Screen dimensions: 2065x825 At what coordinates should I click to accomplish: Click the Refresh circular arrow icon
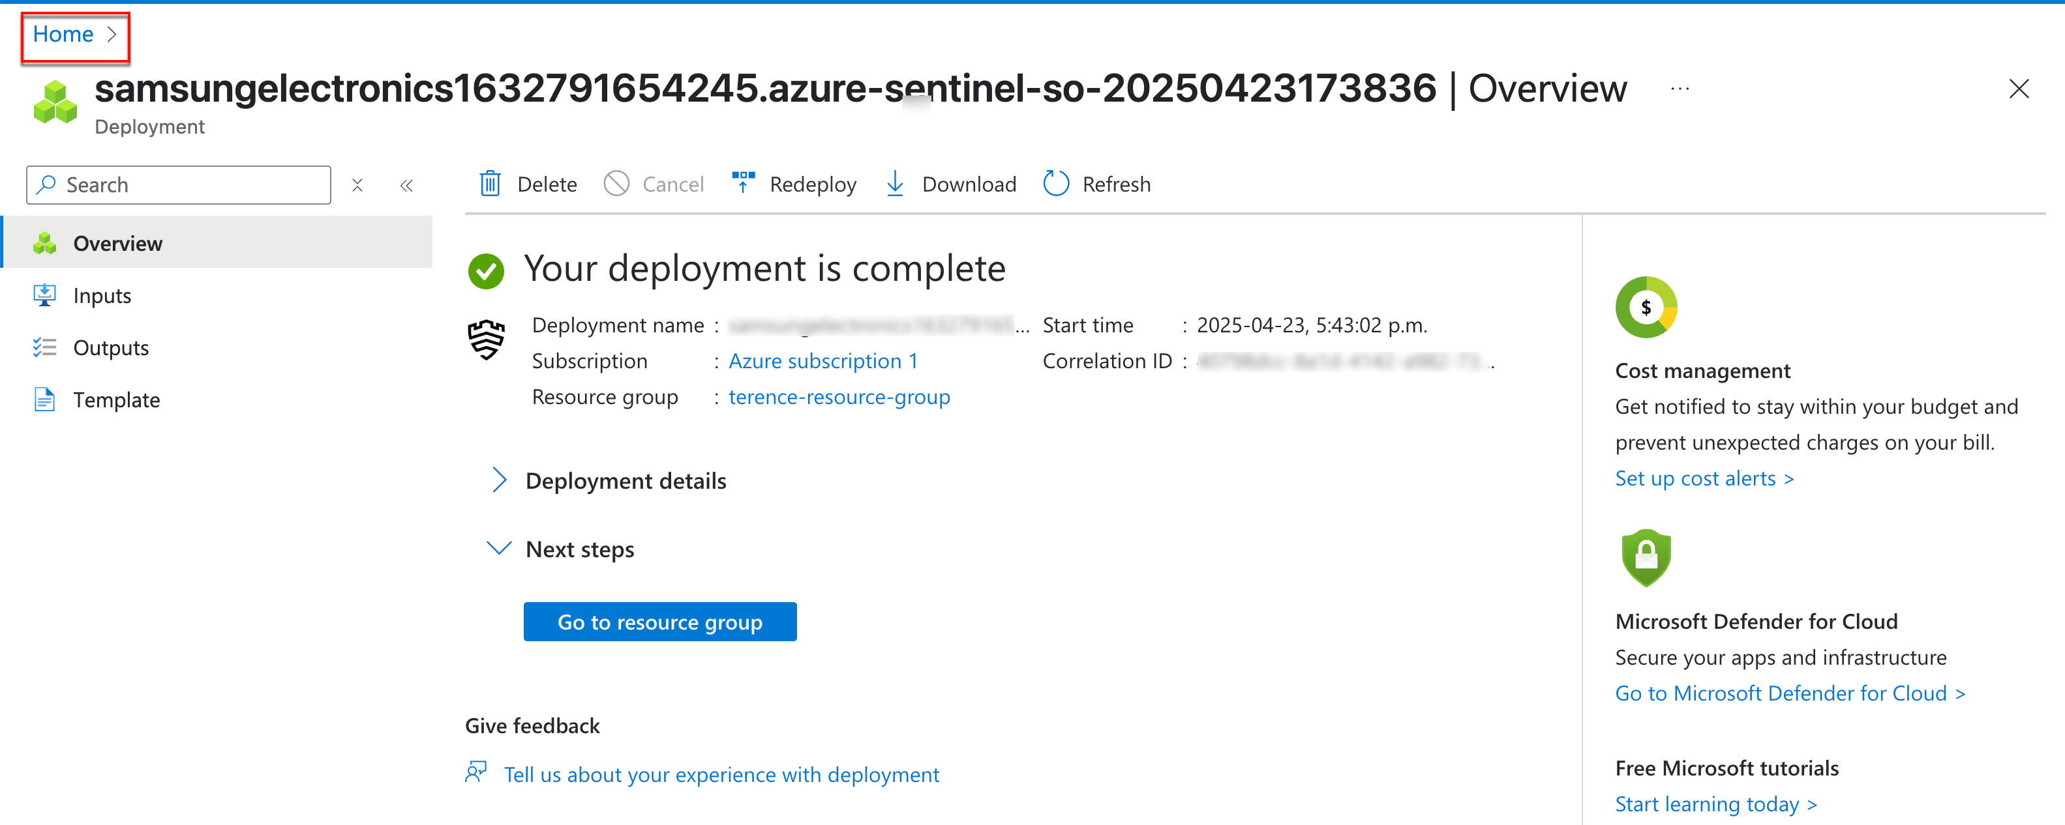1056,184
